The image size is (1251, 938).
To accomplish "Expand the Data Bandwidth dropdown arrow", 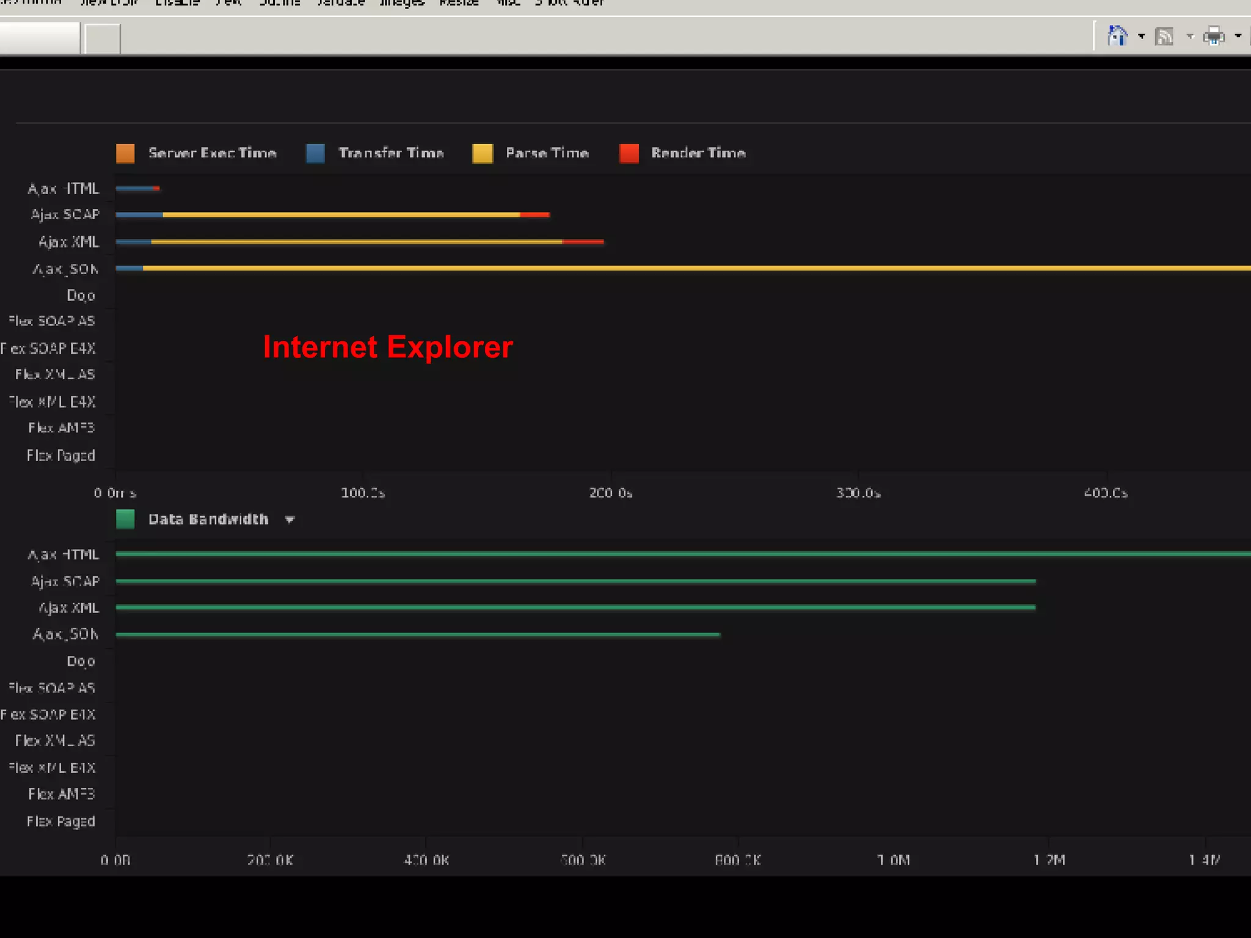I will coord(290,520).
